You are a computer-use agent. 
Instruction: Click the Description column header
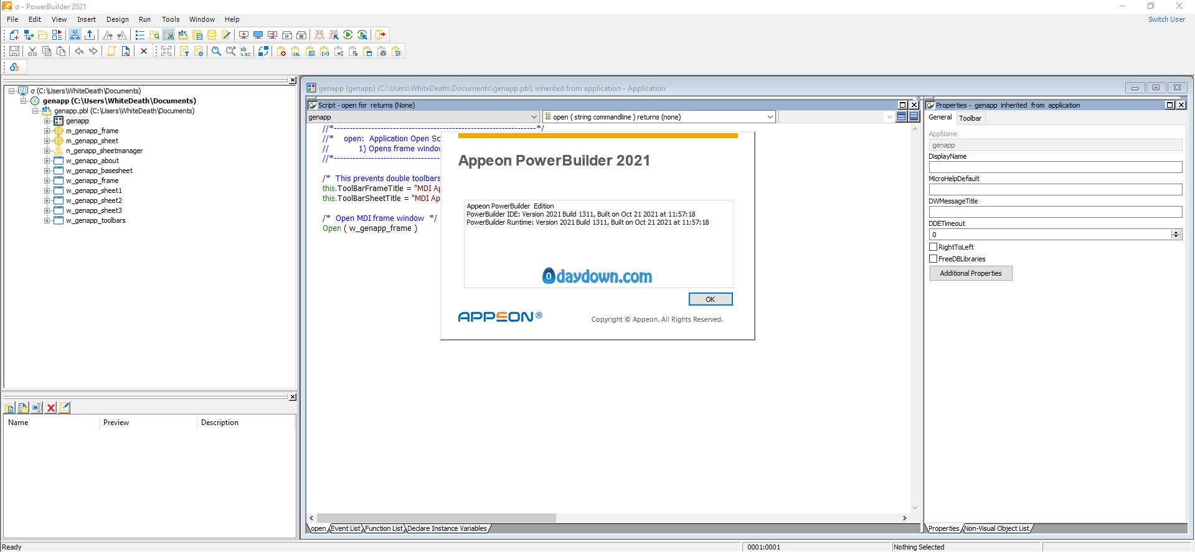click(x=219, y=423)
